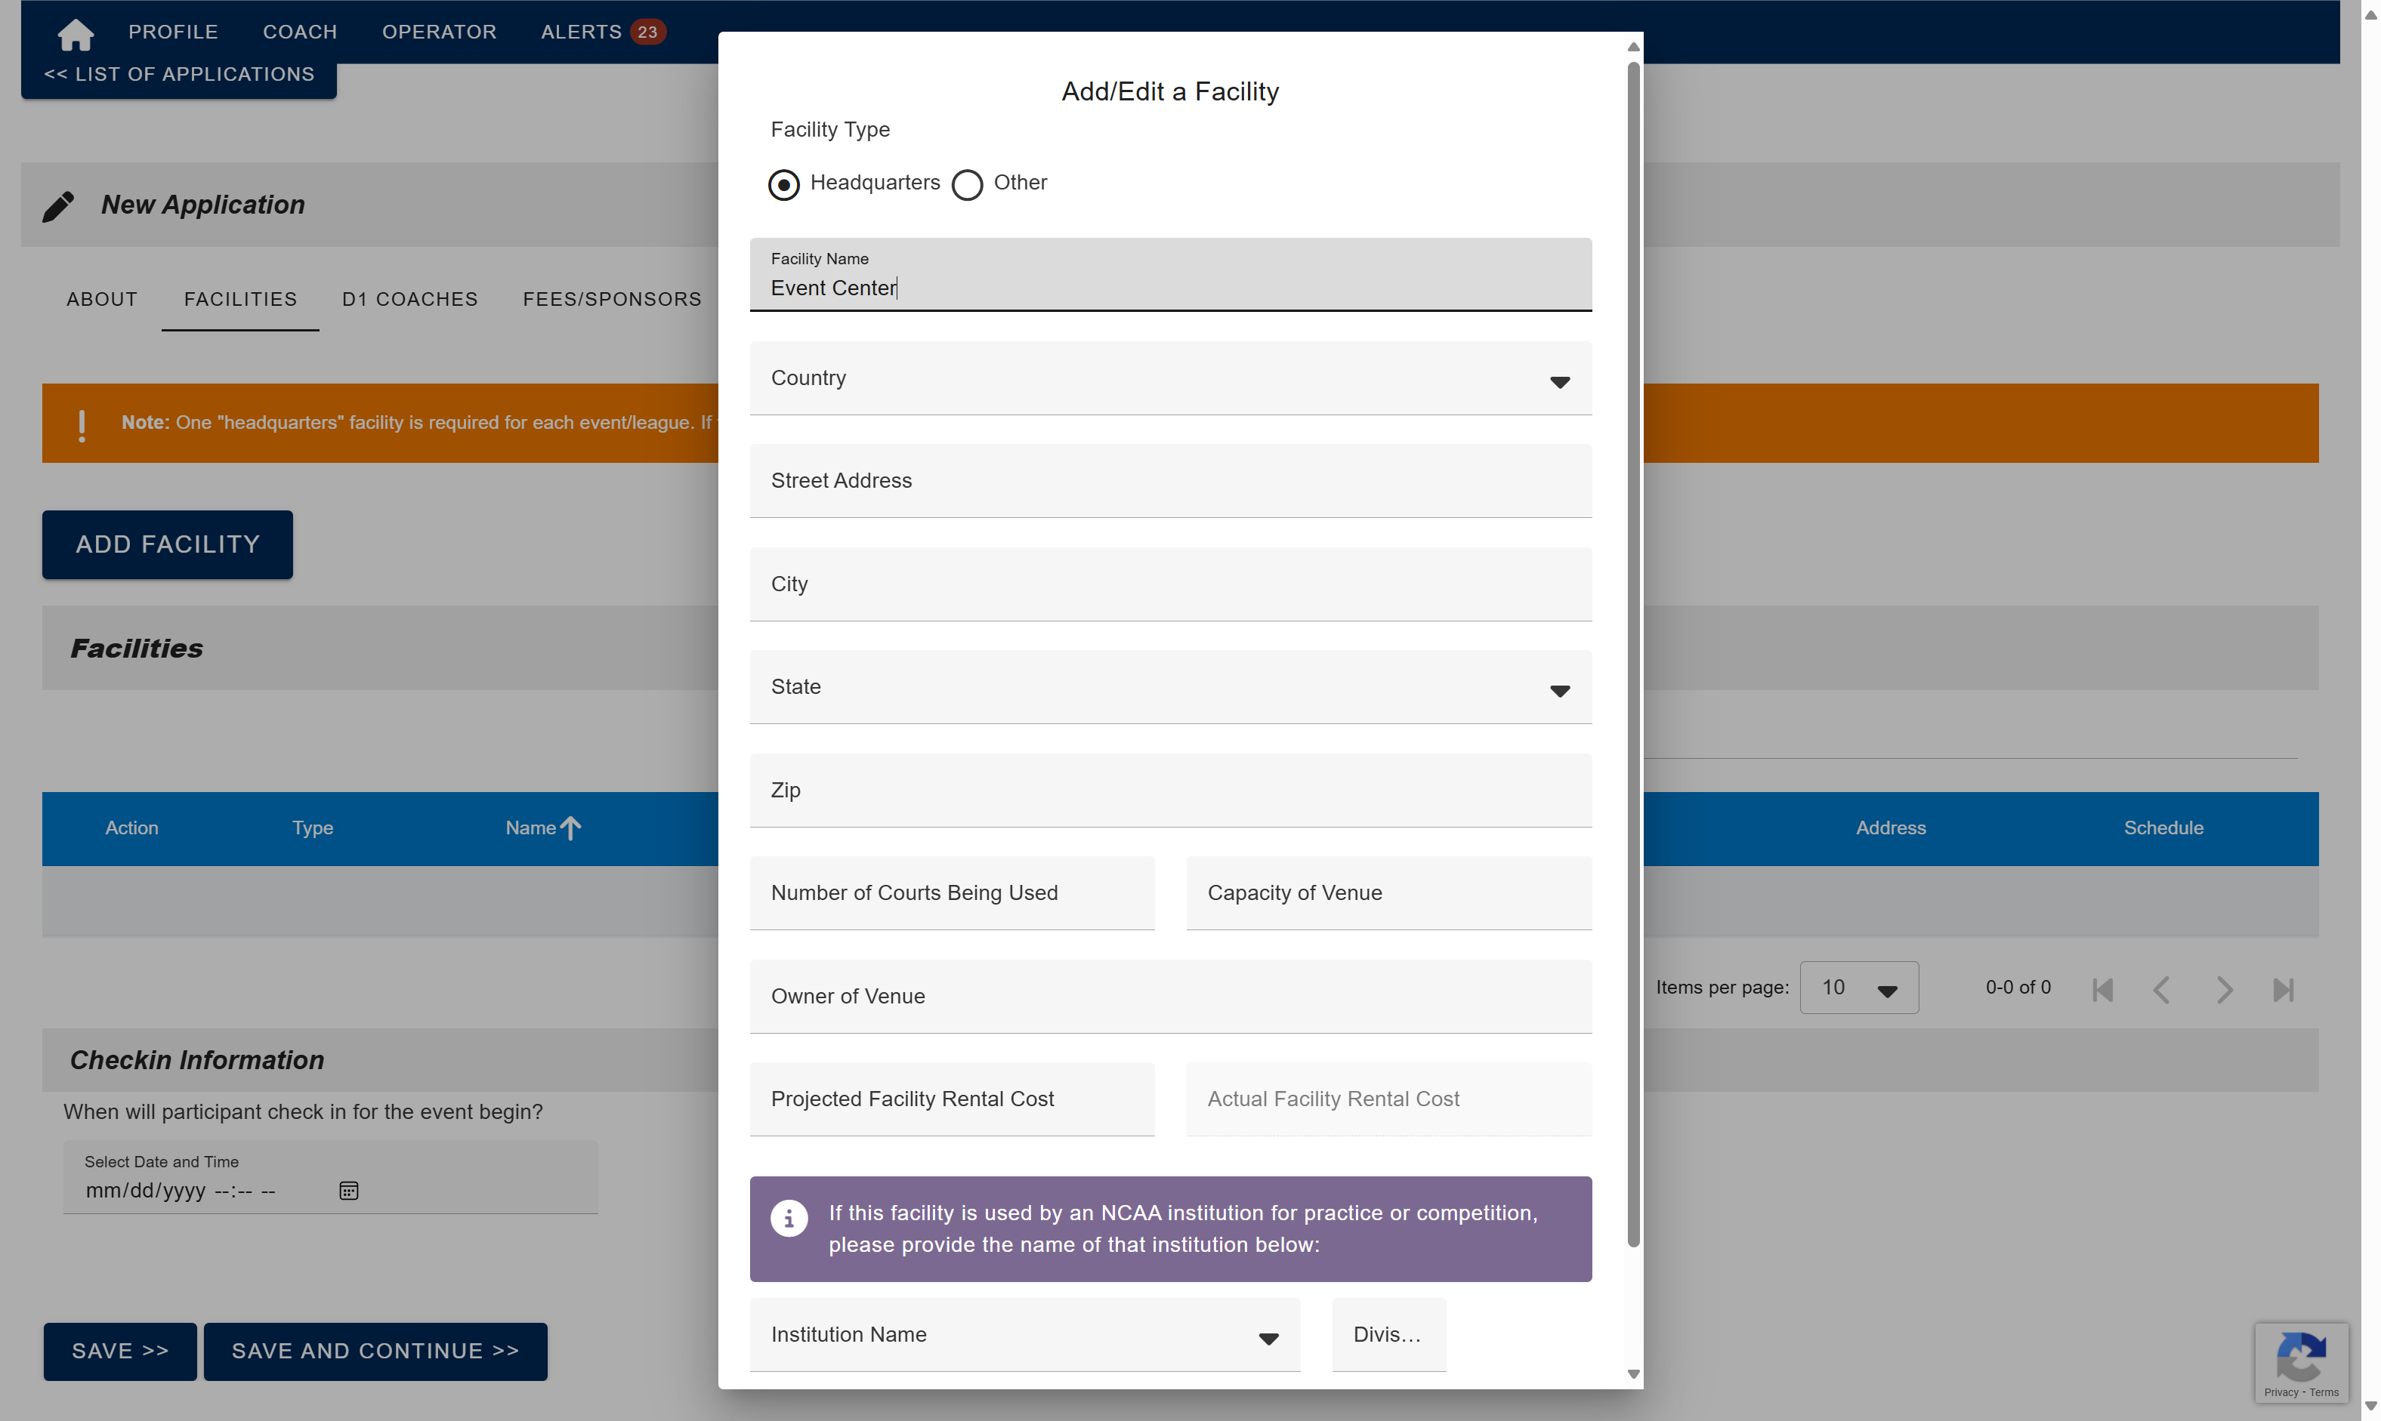
Task: Click the Number of Courts Being Used field
Action: 952,893
